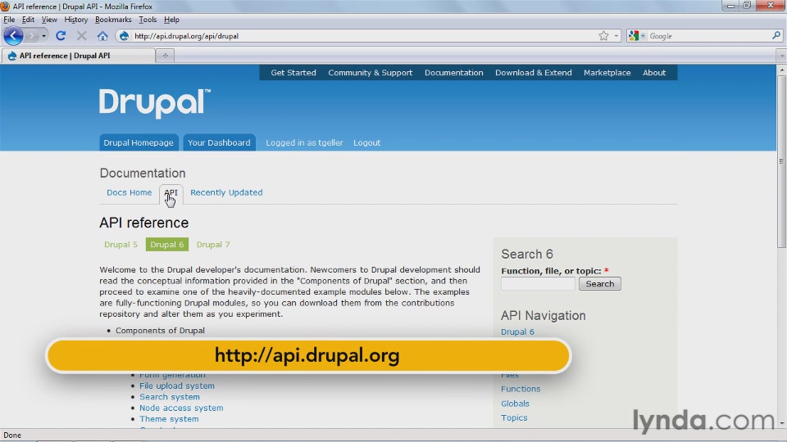Click Documentation in the top navigation bar
The image size is (787, 442).
[x=453, y=73]
